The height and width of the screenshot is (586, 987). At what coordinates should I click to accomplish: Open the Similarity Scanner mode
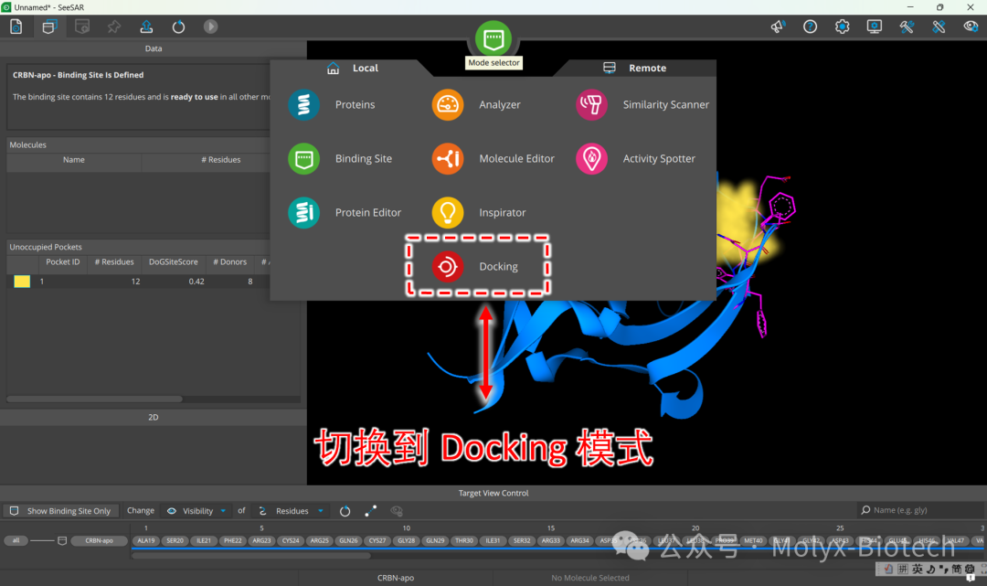pos(642,104)
